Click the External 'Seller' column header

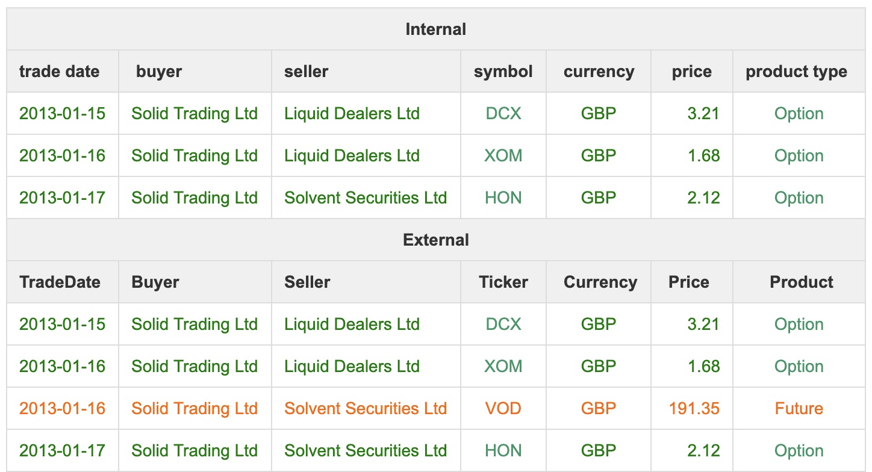click(307, 282)
